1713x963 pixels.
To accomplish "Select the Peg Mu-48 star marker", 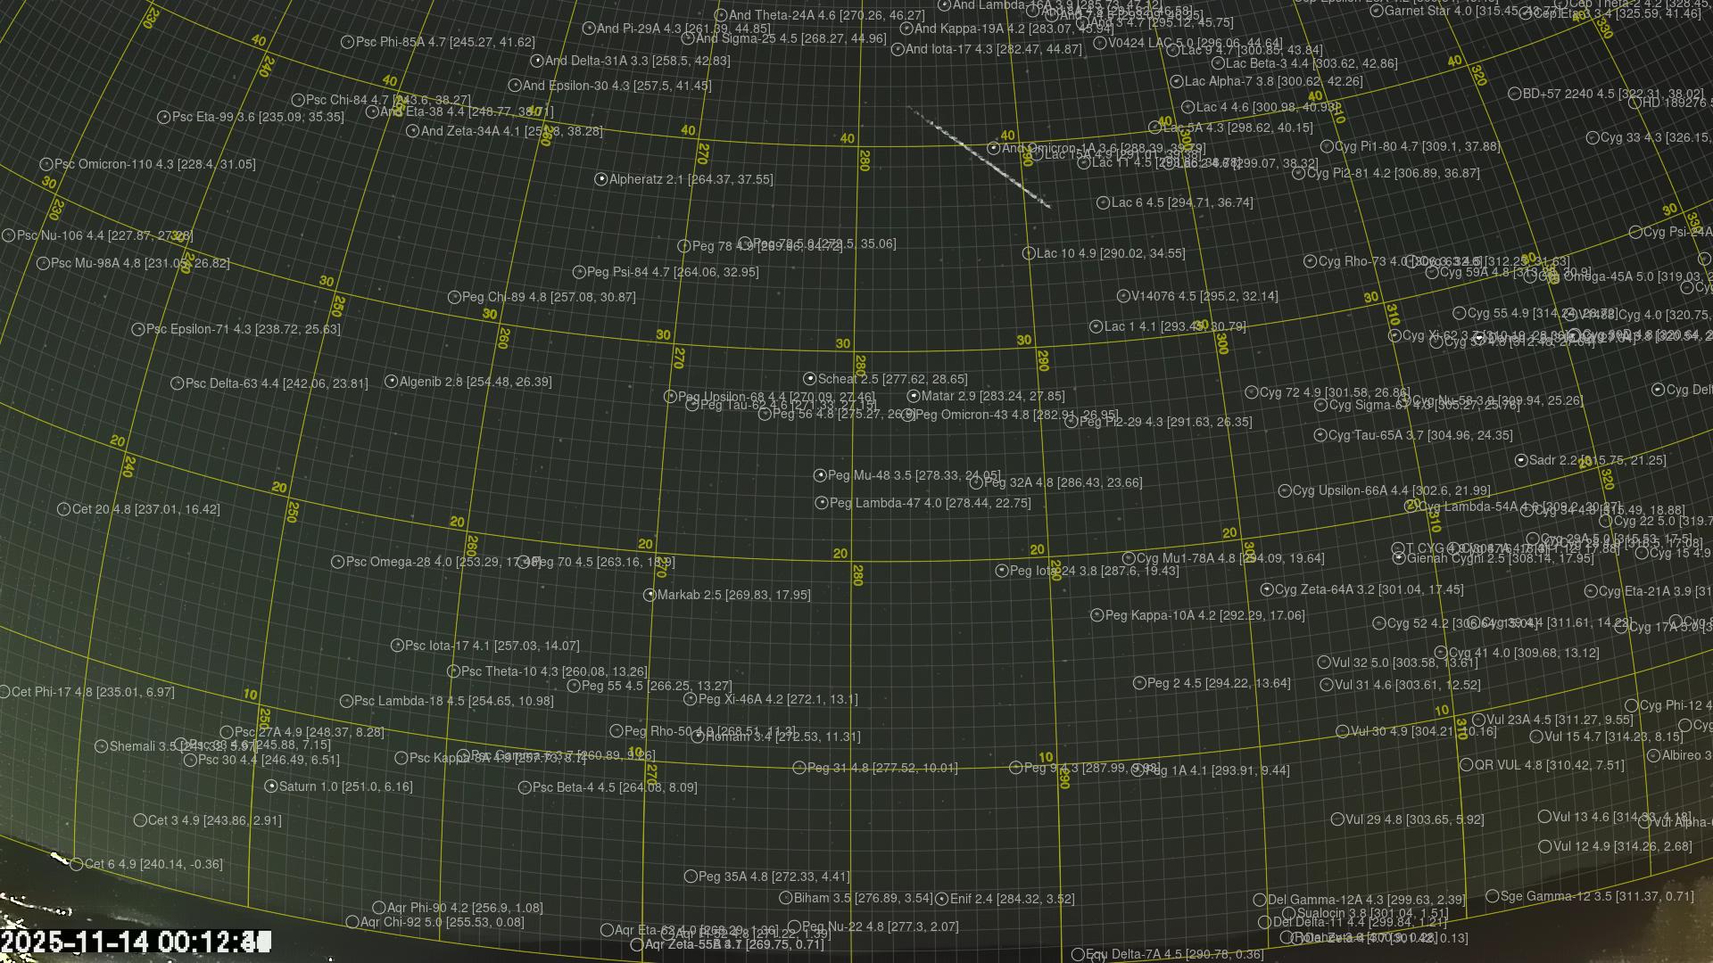I will click(820, 475).
